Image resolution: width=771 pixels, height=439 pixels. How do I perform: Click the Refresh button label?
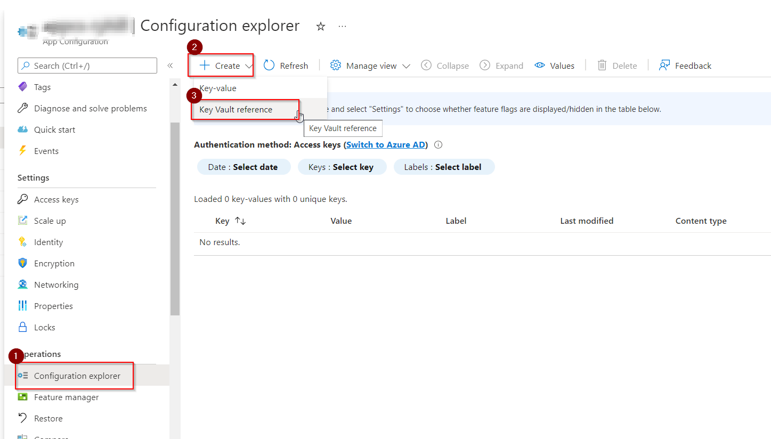pyautogui.click(x=294, y=66)
